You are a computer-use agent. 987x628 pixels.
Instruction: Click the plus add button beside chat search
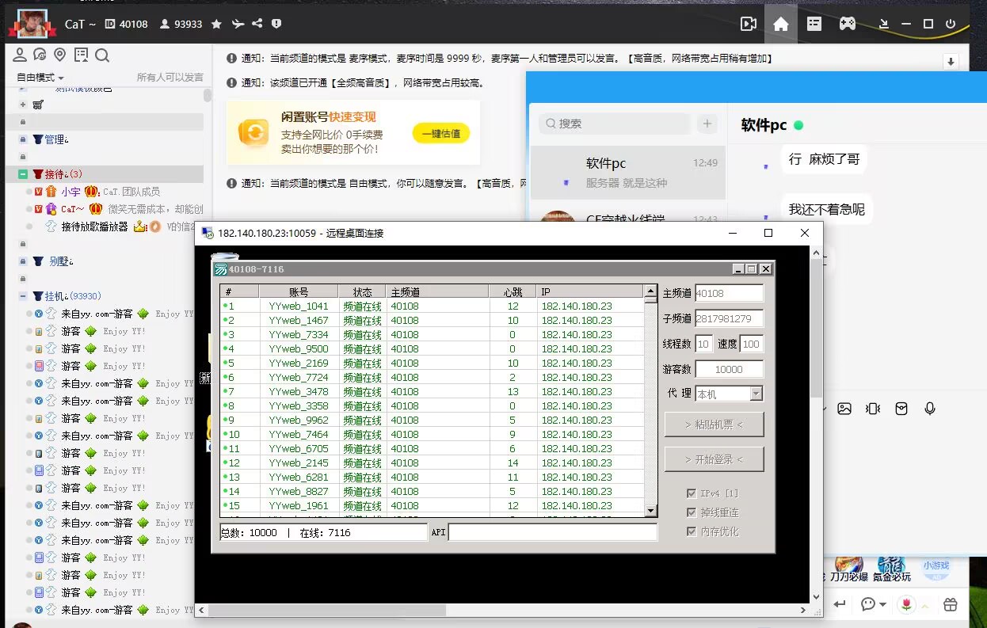click(707, 124)
